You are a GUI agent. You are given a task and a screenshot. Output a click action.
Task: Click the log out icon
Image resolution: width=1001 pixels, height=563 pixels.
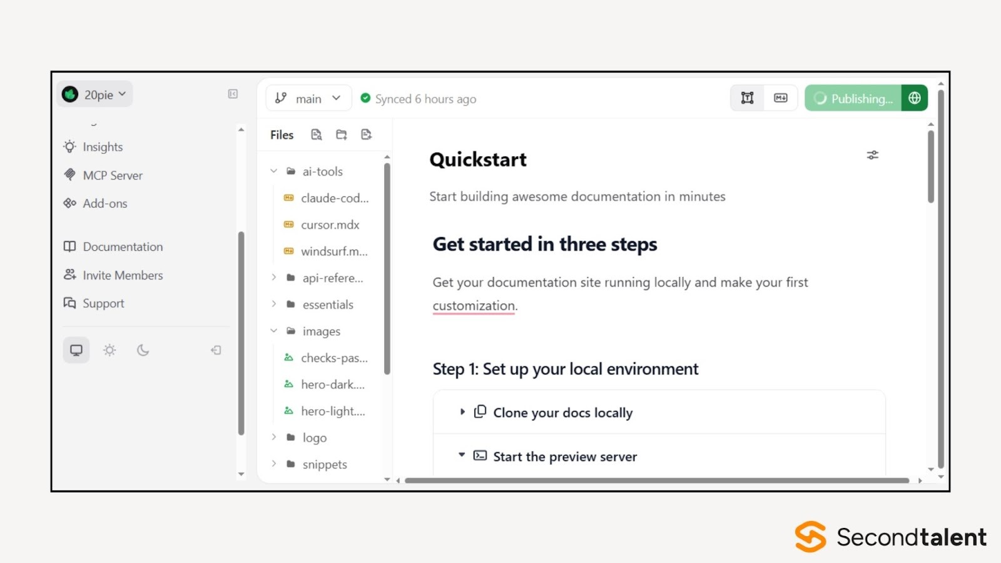(x=216, y=350)
